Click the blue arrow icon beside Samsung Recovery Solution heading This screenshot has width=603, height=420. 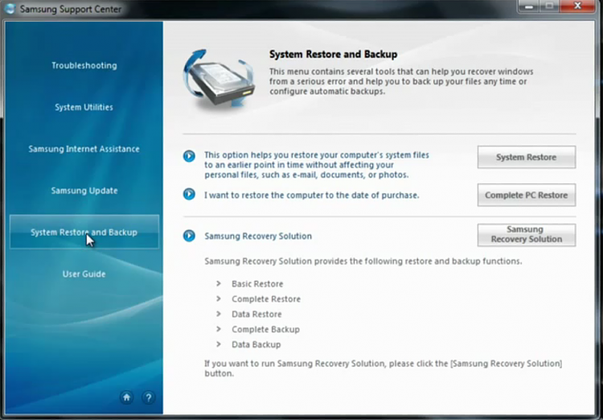(189, 236)
